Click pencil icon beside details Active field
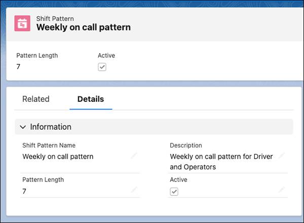 (x=282, y=190)
